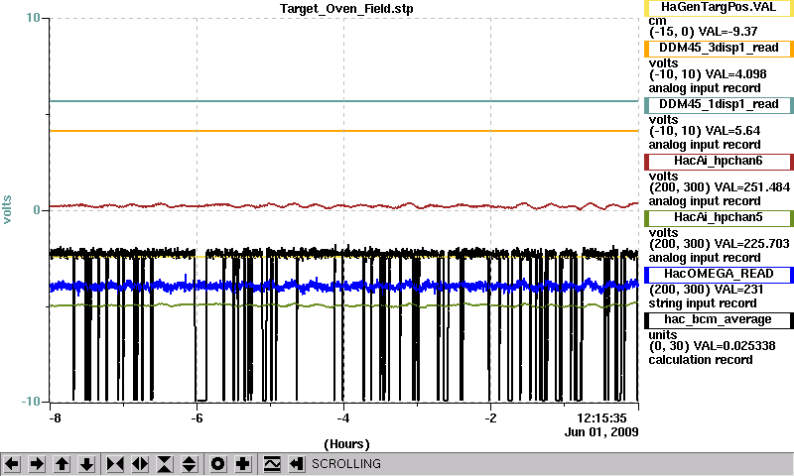The image size is (794, 476).
Task: Zoom in vertically with hourglass-shaped icon
Action: 165,464
